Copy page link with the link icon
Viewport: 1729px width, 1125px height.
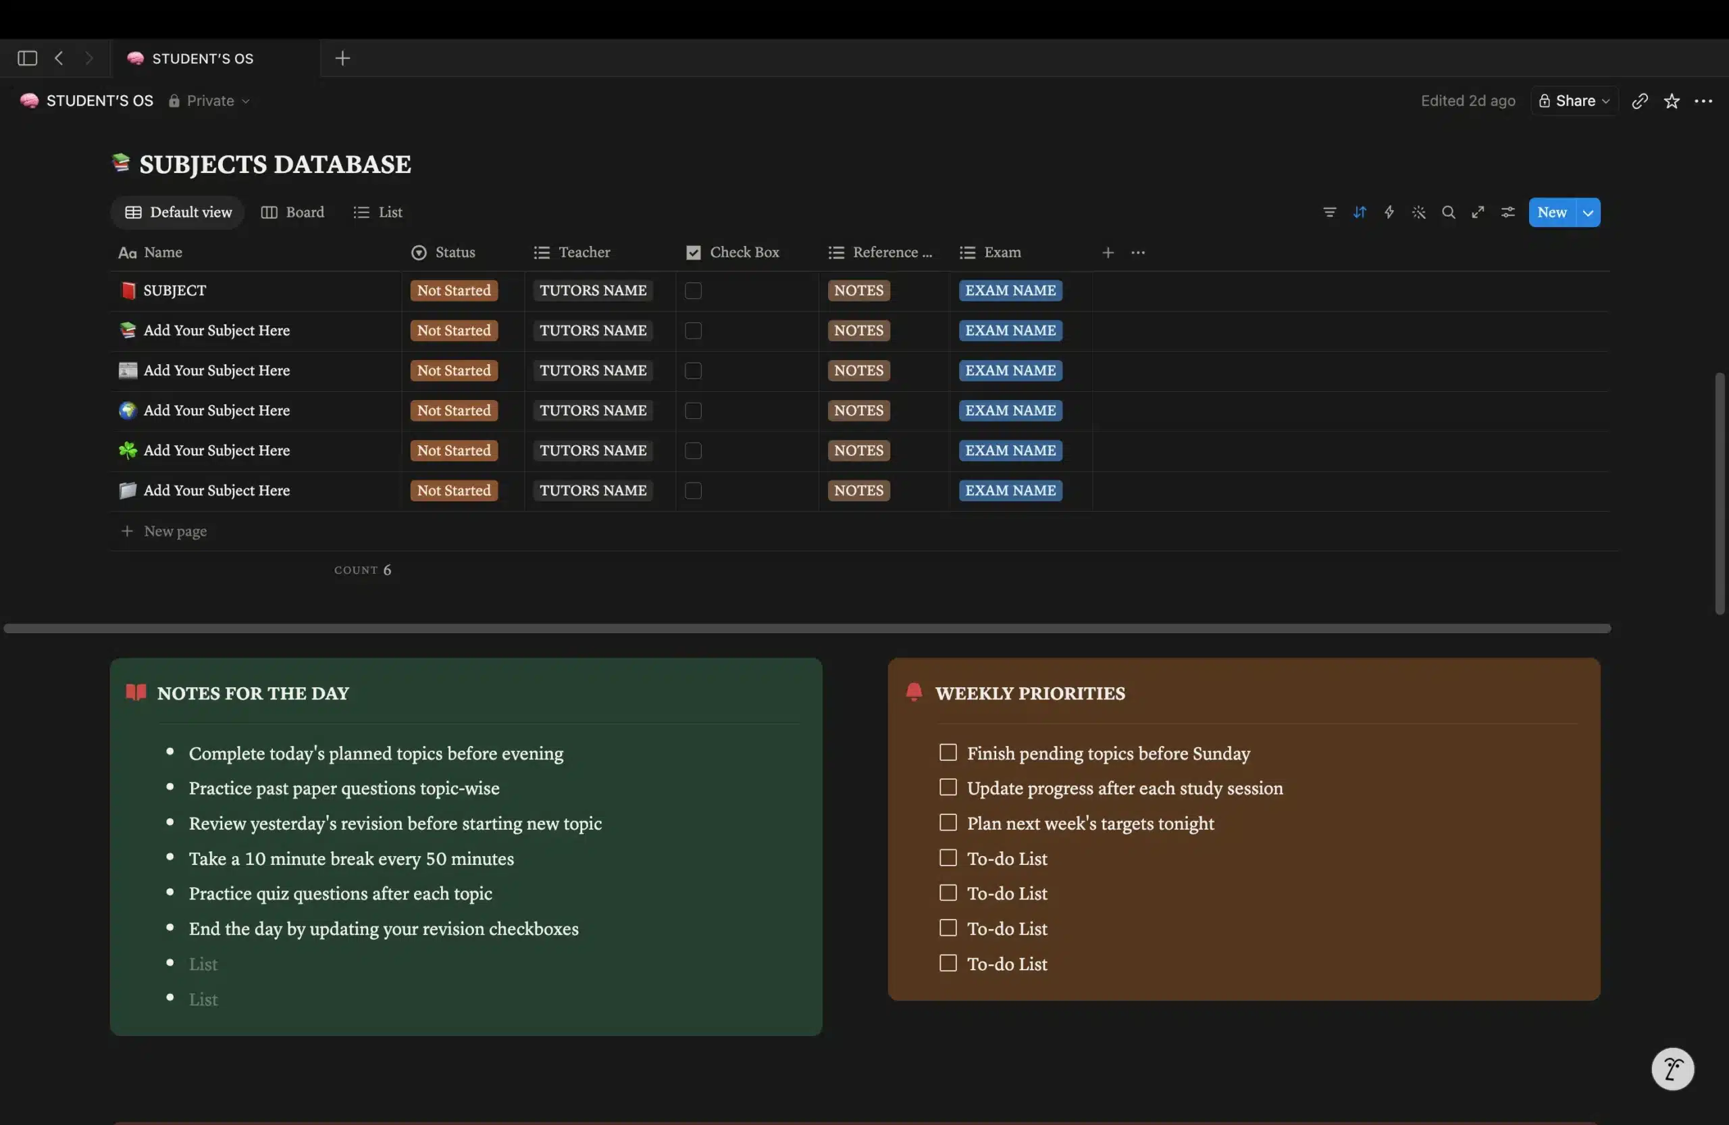[x=1639, y=101]
